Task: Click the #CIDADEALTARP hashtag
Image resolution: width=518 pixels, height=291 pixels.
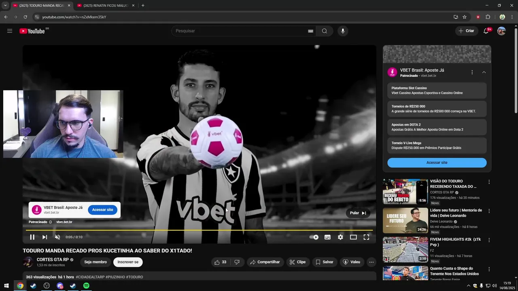Action: point(90,277)
